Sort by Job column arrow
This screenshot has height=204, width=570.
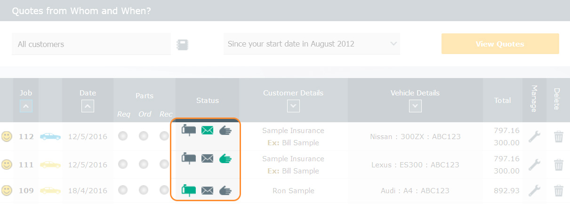point(26,107)
